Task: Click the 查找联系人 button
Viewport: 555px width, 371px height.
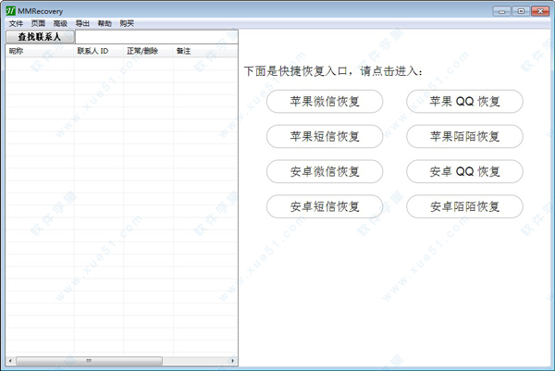Action: [x=40, y=37]
